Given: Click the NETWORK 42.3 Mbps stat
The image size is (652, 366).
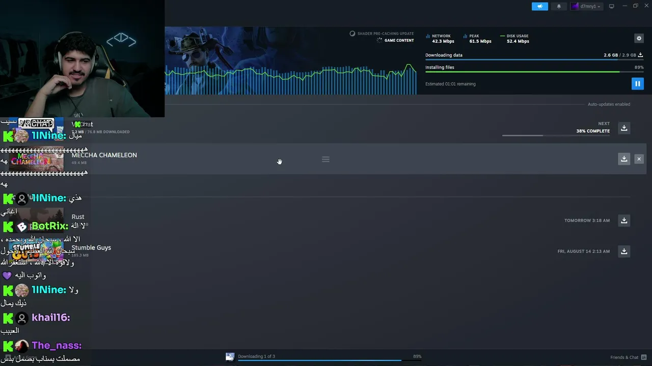Looking at the screenshot, I should pyautogui.click(x=440, y=39).
